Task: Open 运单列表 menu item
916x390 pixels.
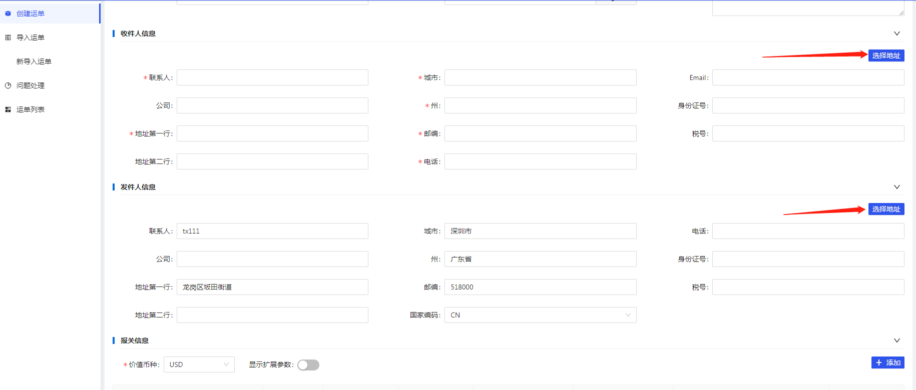Action: click(x=50, y=109)
